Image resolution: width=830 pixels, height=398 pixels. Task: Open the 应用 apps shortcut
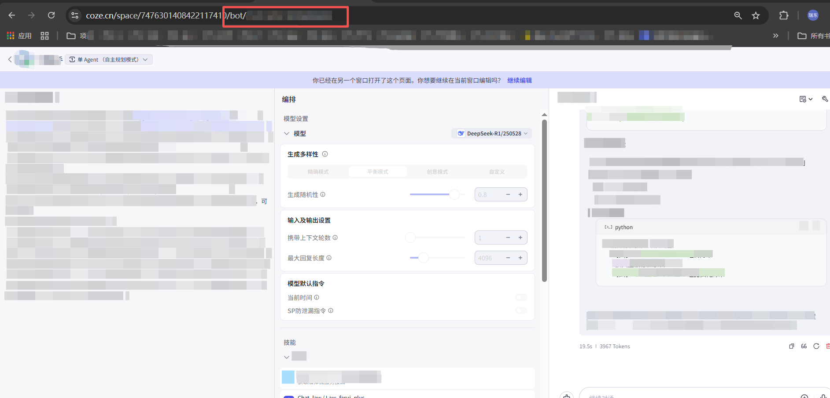pyautogui.click(x=19, y=36)
